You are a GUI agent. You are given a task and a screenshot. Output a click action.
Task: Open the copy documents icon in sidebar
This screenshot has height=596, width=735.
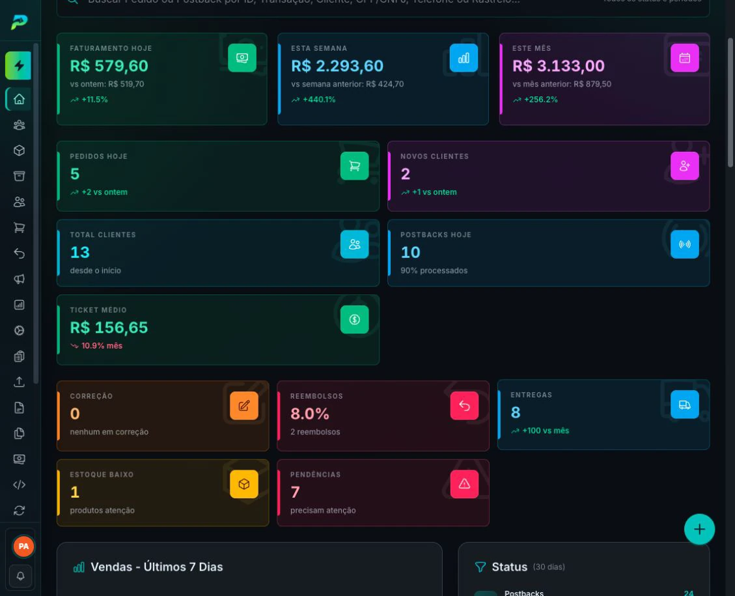[x=19, y=433]
